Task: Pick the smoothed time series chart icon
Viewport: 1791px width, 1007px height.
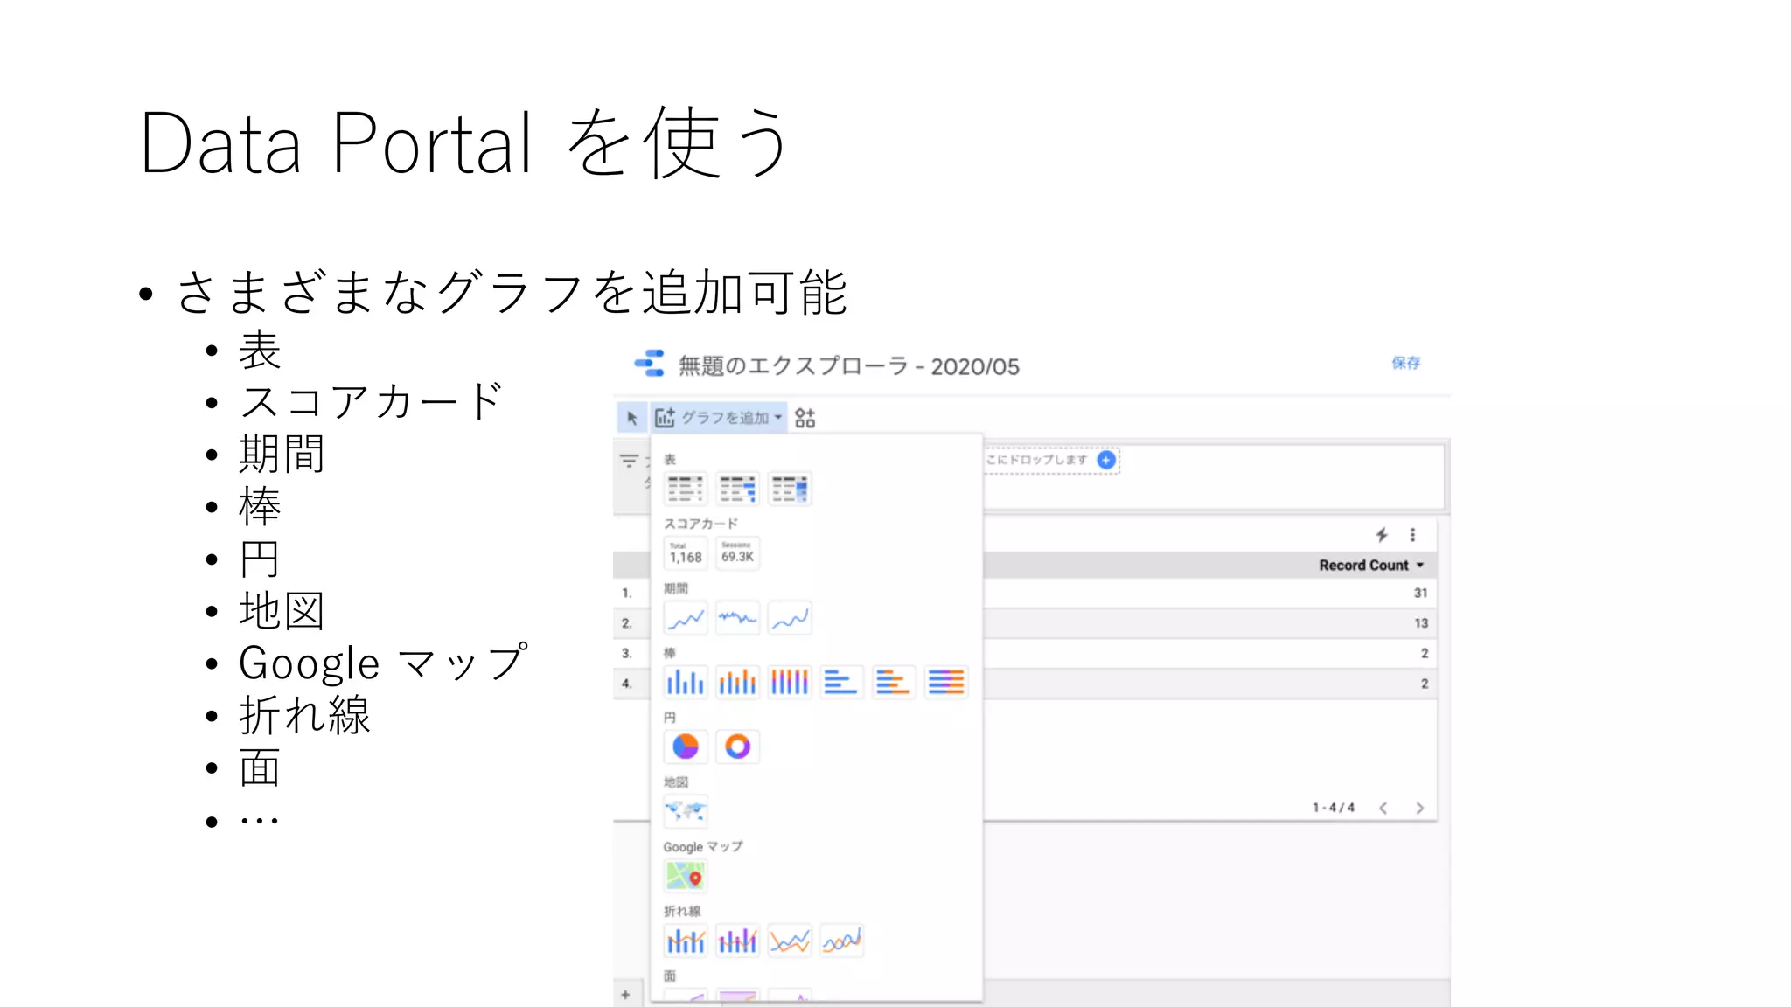Action: tap(790, 618)
